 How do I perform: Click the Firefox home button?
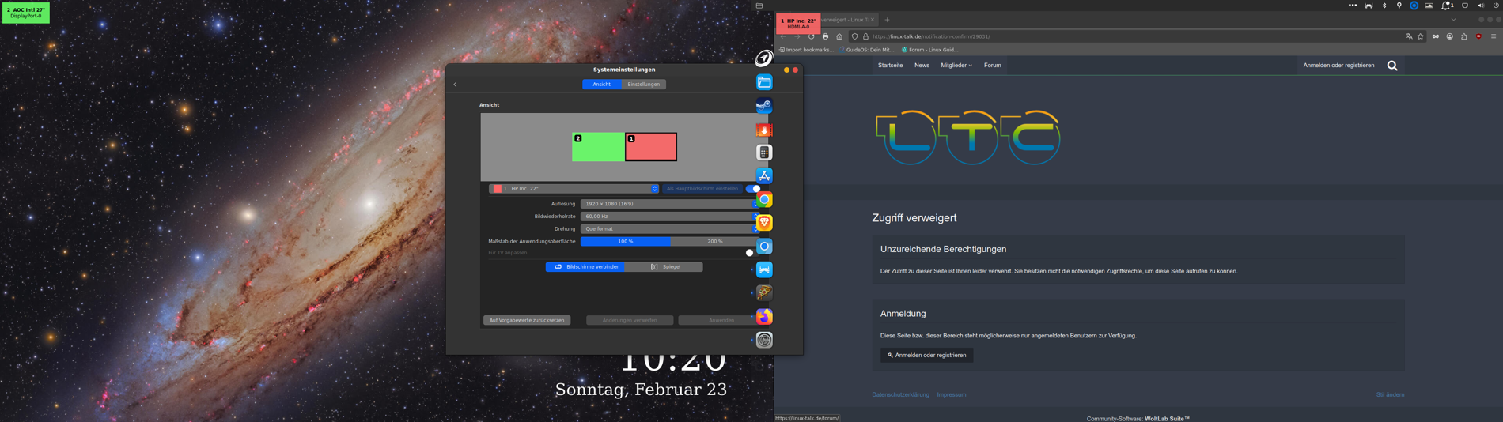coord(839,36)
